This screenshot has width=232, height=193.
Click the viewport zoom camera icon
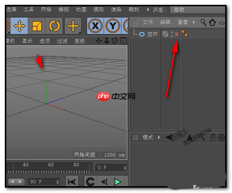pos(107,41)
